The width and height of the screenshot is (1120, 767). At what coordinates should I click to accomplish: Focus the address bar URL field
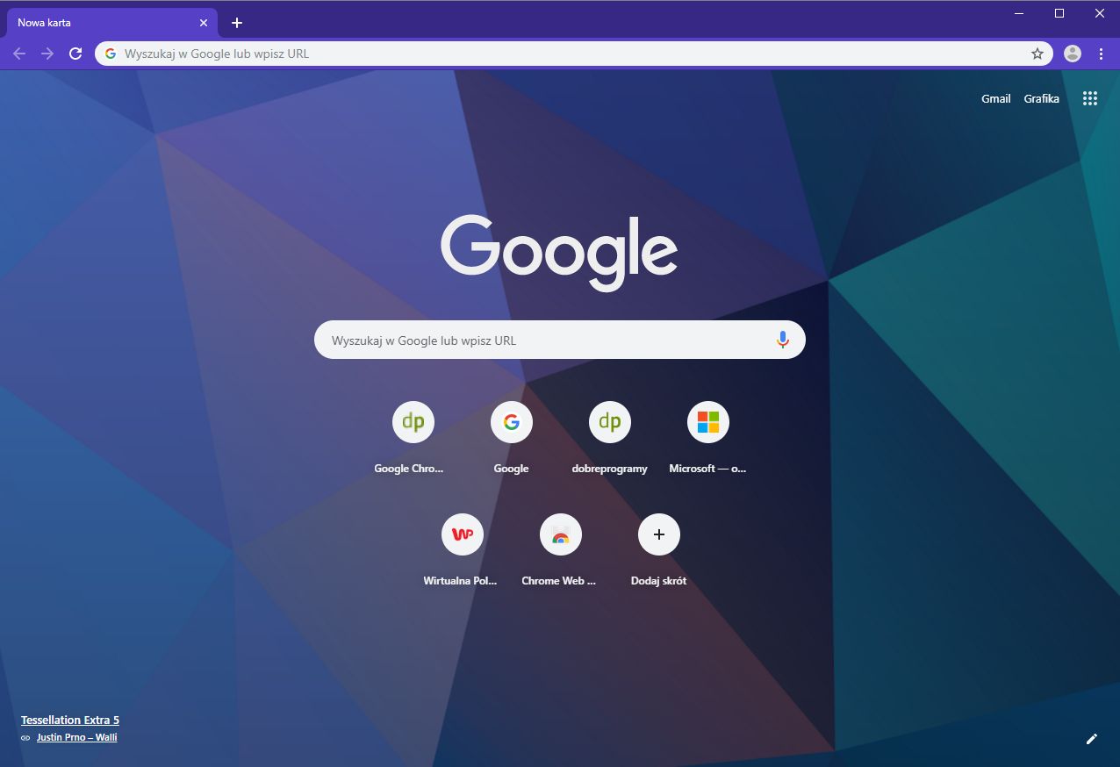[574, 54]
